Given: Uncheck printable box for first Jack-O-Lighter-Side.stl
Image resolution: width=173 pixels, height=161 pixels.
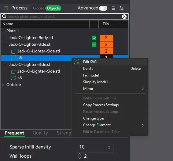Looking at the screenshot, I should (94, 45).
